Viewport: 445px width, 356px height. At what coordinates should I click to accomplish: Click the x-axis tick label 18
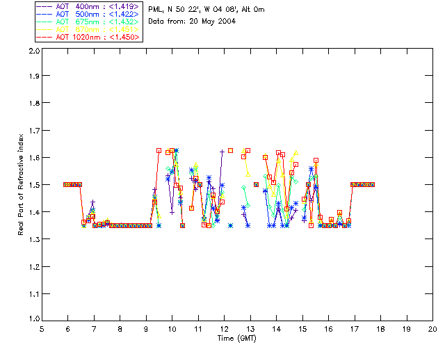(380, 329)
